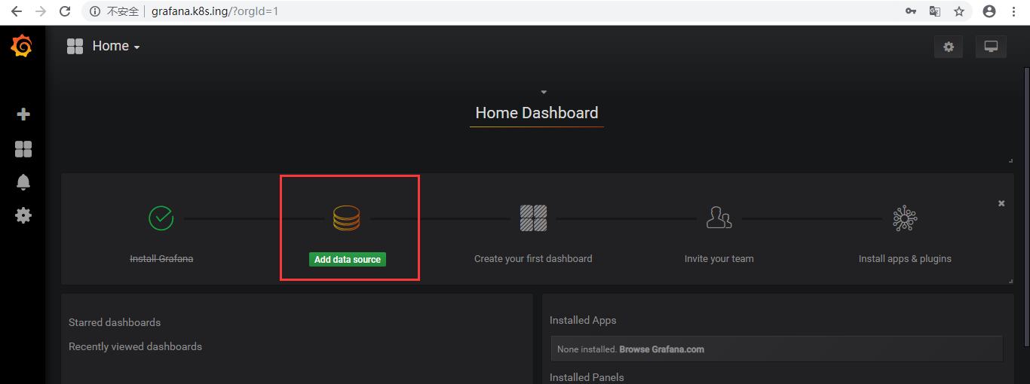Go forward in browser

coord(41,11)
